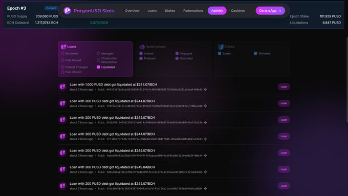This screenshot has height=196, width=348.
Task: Open Loan button on Txid 4abe row
Action: click(x=284, y=153)
